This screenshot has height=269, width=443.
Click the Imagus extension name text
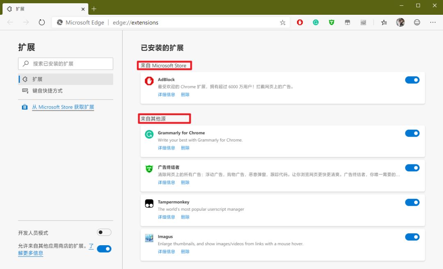click(165, 237)
